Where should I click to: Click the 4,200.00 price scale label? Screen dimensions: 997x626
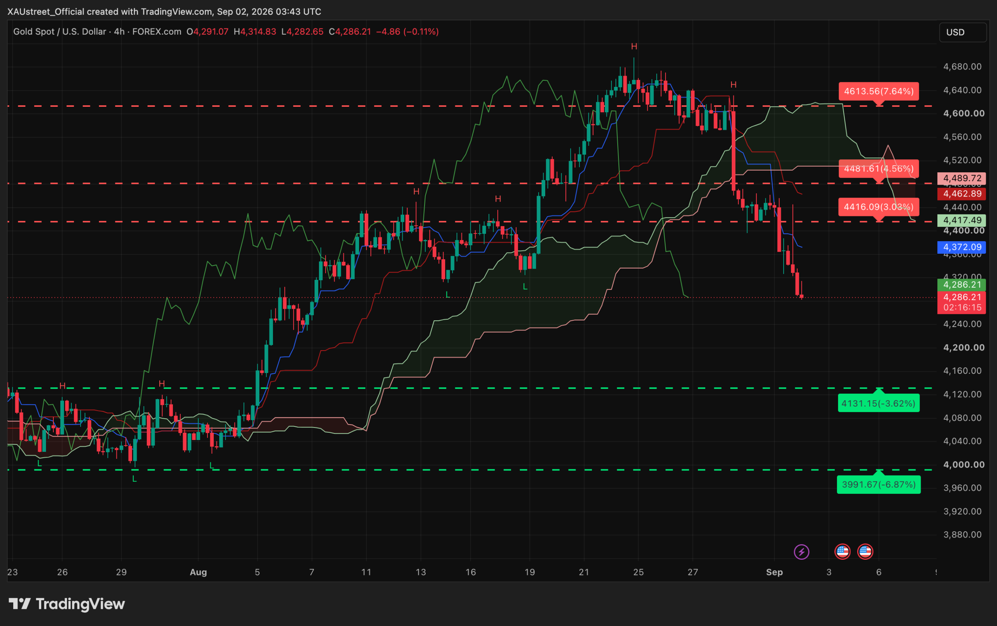[964, 347]
